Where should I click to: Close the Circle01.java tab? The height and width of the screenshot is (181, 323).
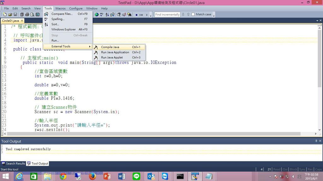coord(22,21)
